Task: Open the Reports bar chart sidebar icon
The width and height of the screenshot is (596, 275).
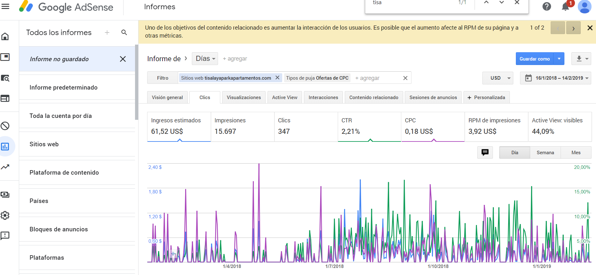Action: [5, 147]
